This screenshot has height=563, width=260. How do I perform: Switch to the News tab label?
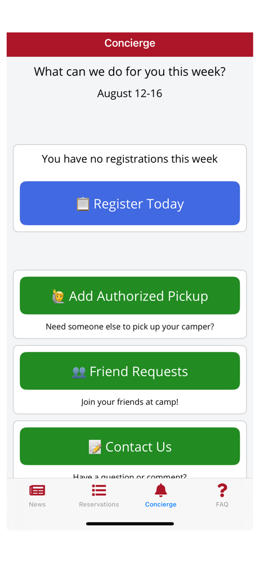point(37,504)
